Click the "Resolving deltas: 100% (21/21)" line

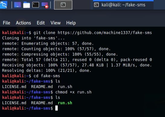tap(47, 71)
